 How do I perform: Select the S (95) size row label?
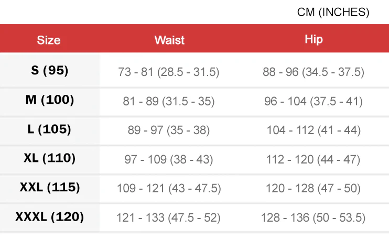(x=50, y=71)
